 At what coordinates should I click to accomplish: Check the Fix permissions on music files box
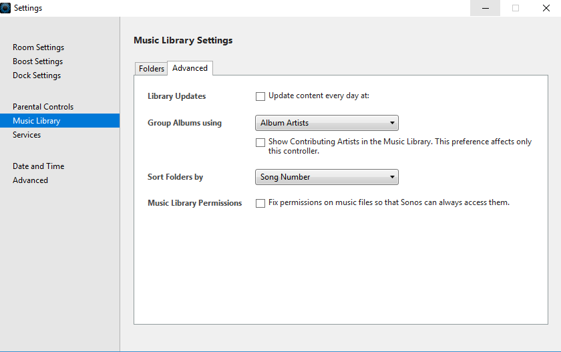tap(260, 203)
